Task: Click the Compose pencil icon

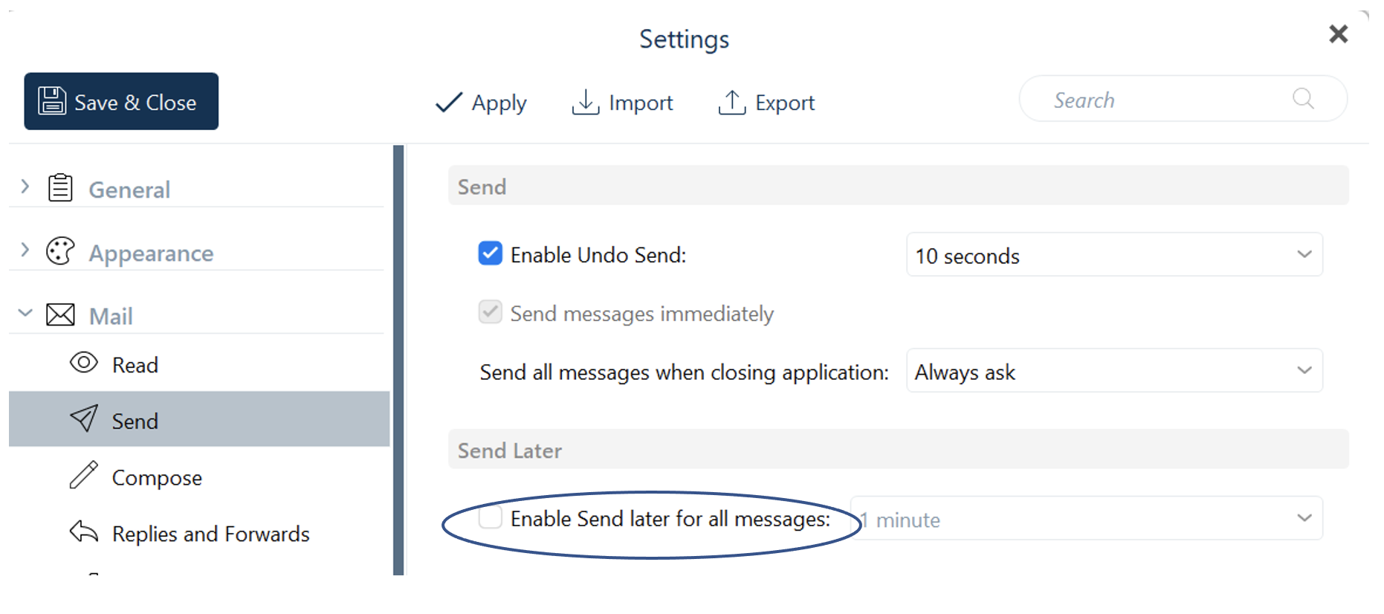Action: pos(83,475)
